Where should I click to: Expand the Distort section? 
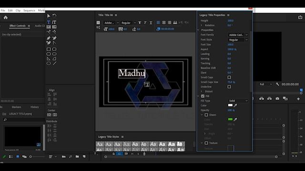201,92
